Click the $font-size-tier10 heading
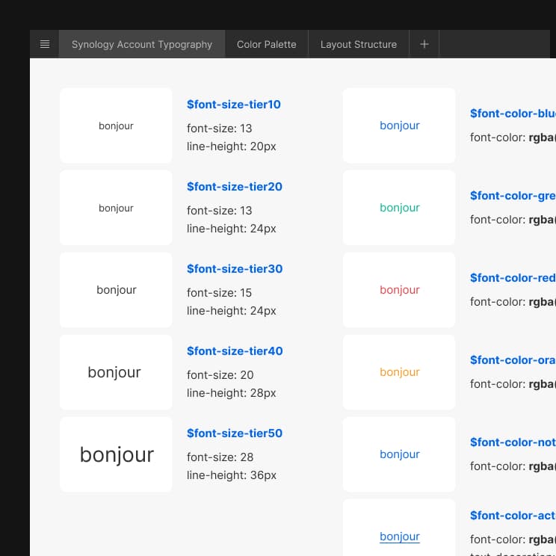The width and height of the screenshot is (556, 556). pos(234,105)
